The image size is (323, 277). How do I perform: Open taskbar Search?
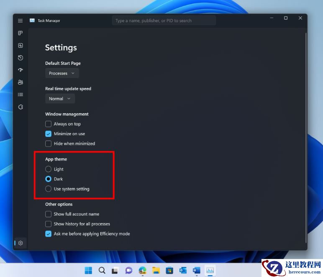coord(102,270)
